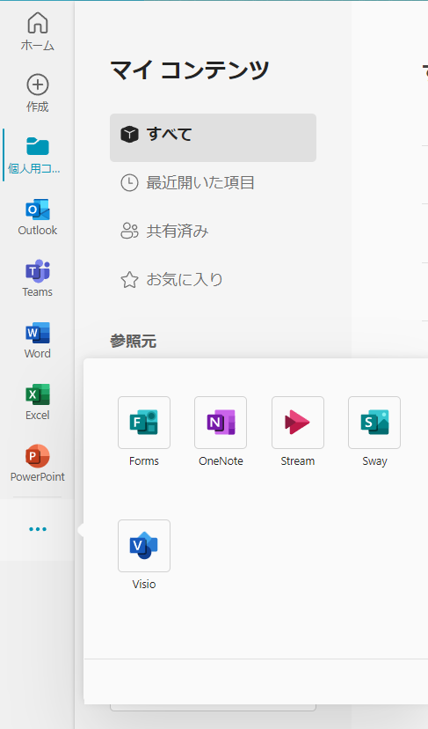Launch Excel from the sidebar

click(38, 401)
